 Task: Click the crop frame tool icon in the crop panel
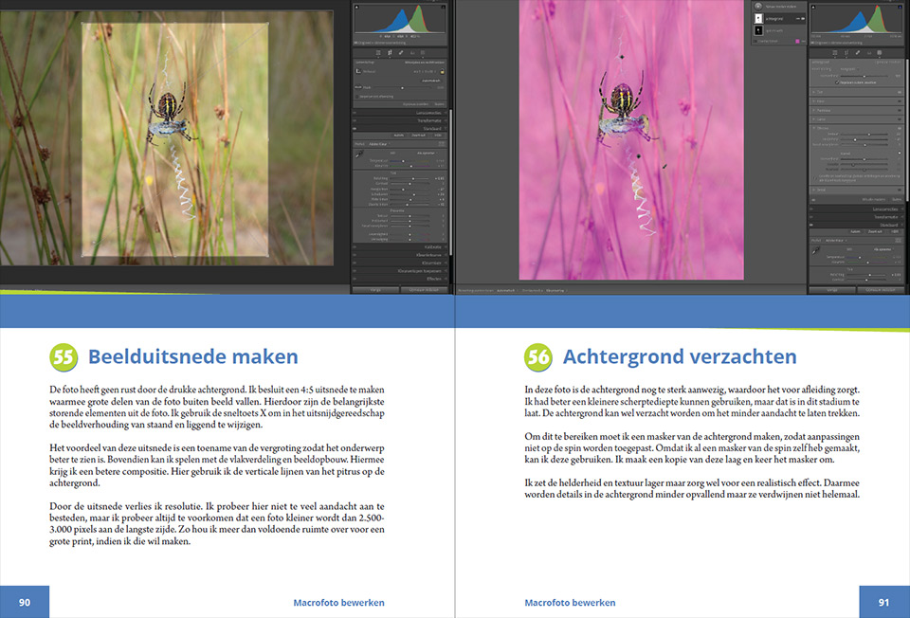click(x=358, y=71)
